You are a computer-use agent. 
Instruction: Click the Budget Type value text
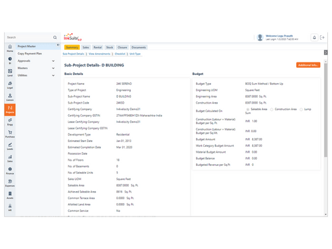(x=264, y=84)
